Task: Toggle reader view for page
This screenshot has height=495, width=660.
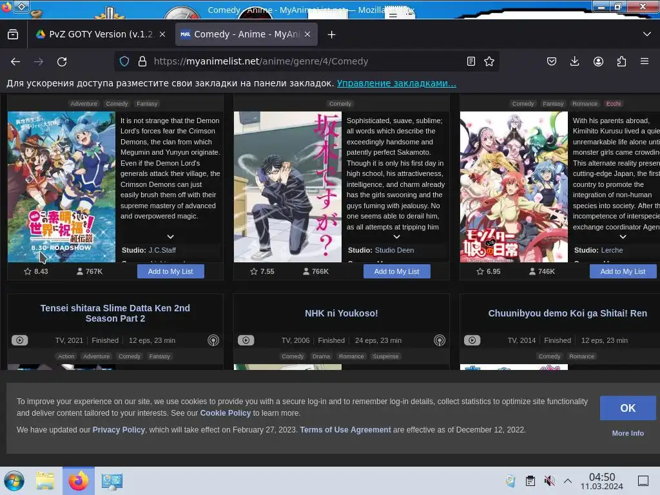Action: [471, 61]
